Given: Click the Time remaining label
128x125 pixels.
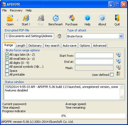Looking at the screenshot, I should [x=76, y=108].
